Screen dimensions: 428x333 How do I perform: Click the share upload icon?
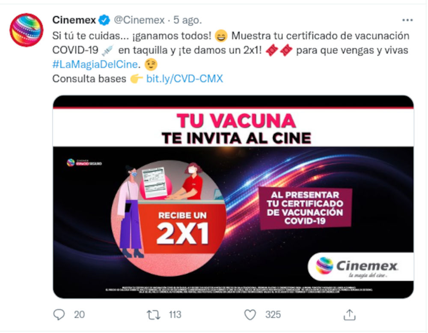click(349, 315)
